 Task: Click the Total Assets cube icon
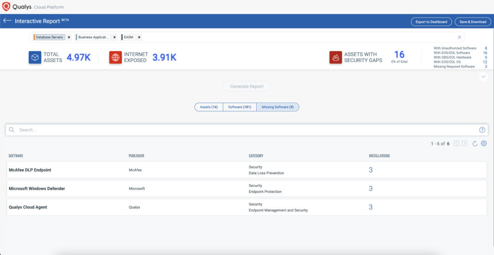tap(35, 57)
